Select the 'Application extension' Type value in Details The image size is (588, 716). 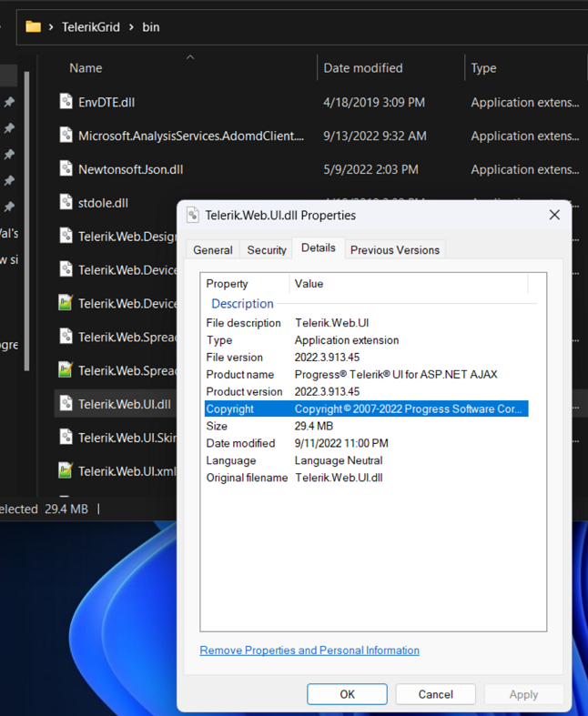click(x=346, y=340)
